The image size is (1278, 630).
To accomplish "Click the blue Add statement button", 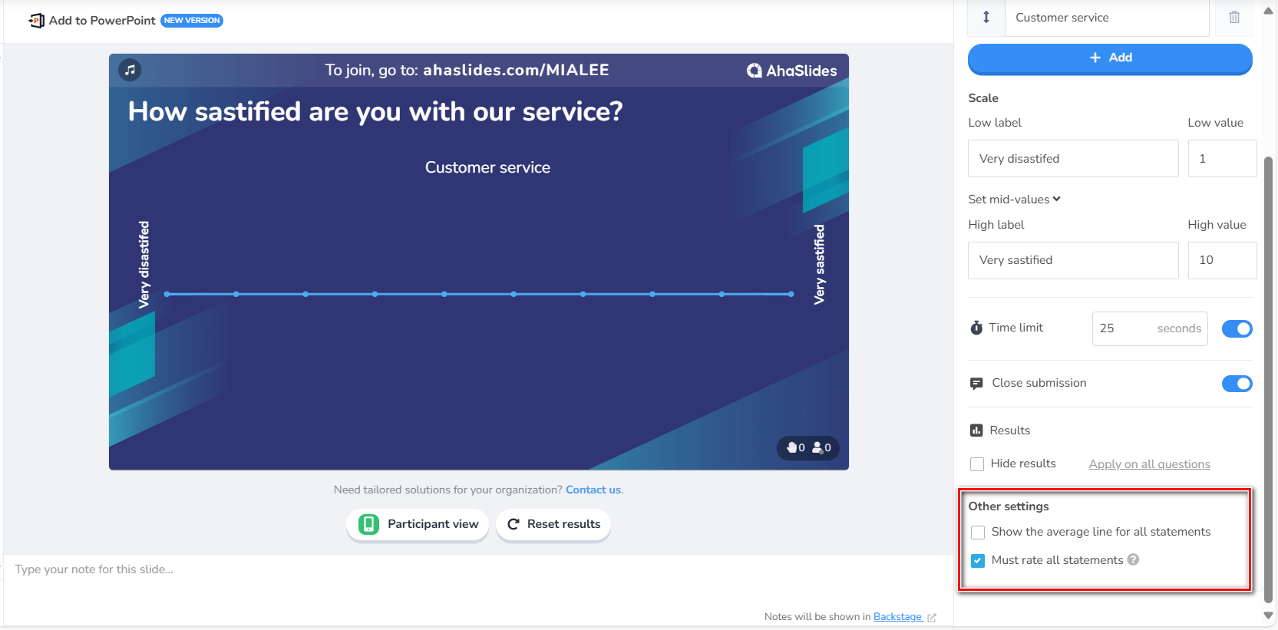I will point(1110,58).
